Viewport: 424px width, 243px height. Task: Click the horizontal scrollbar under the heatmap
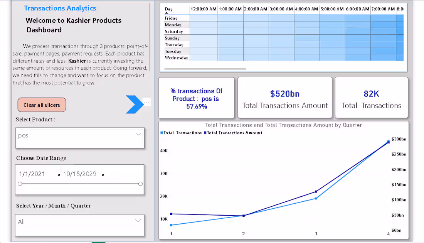204,69
